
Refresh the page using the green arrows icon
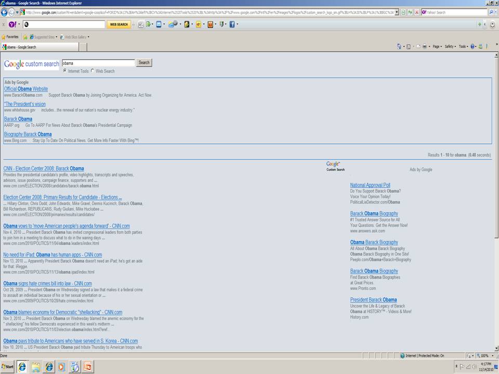point(410,12)
